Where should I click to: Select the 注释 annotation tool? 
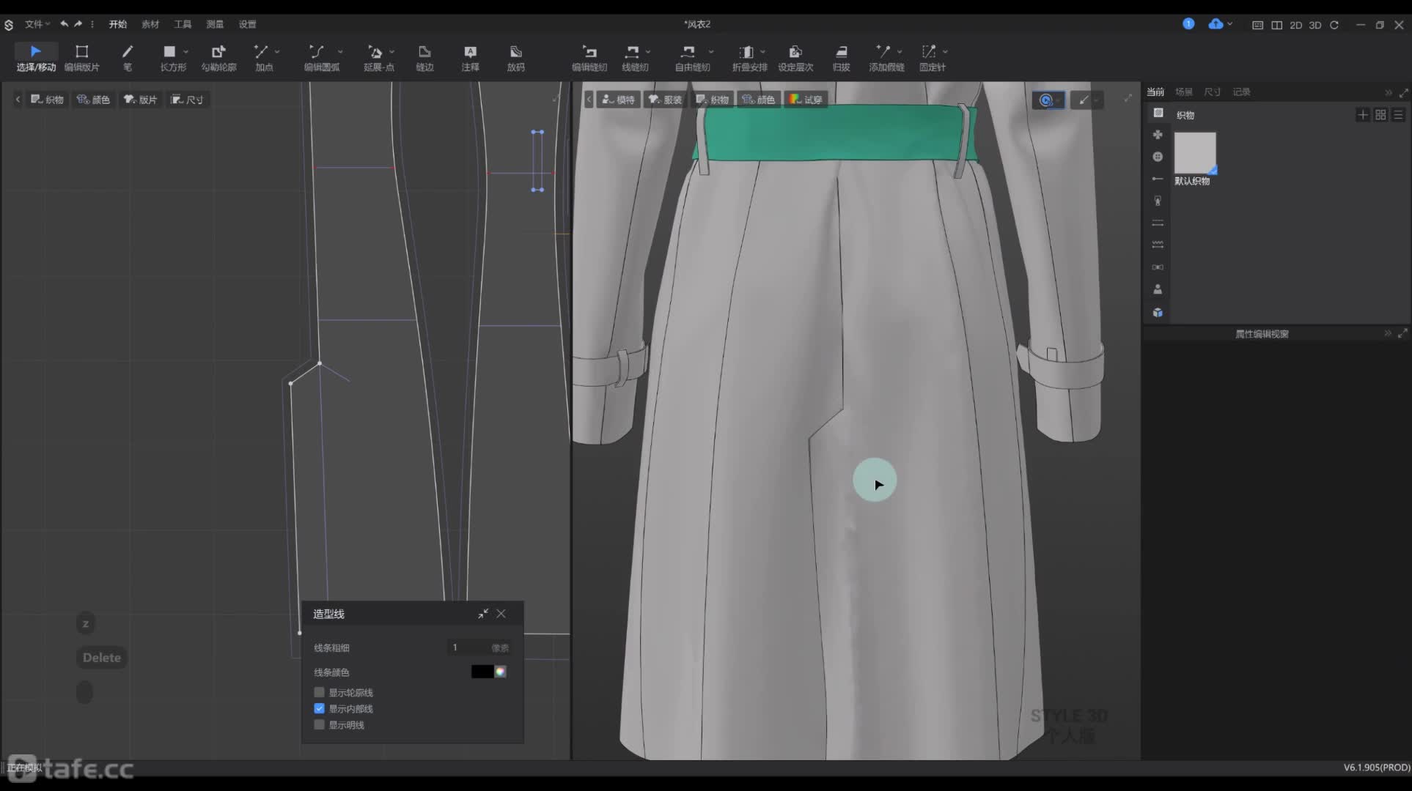tap(470, 57)
